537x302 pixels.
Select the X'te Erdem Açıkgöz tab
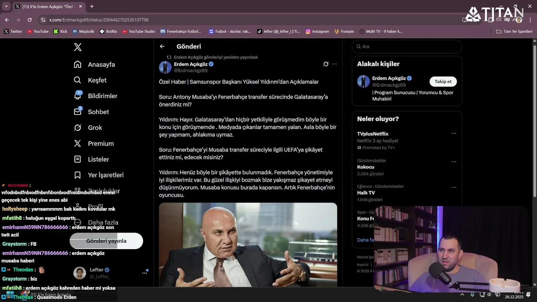tap(48, 6)
